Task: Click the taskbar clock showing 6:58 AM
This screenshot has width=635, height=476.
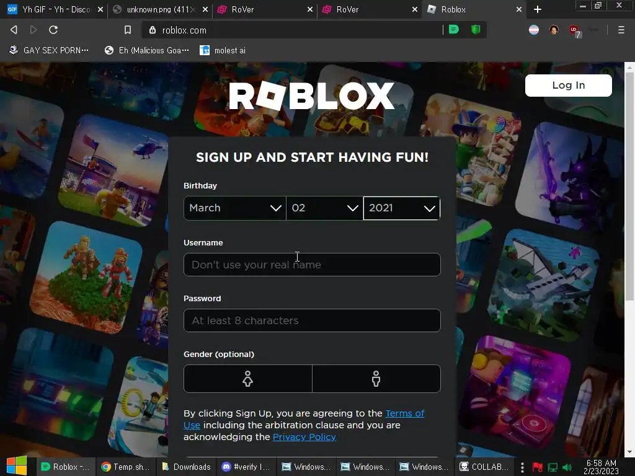Action: [601, 467]
